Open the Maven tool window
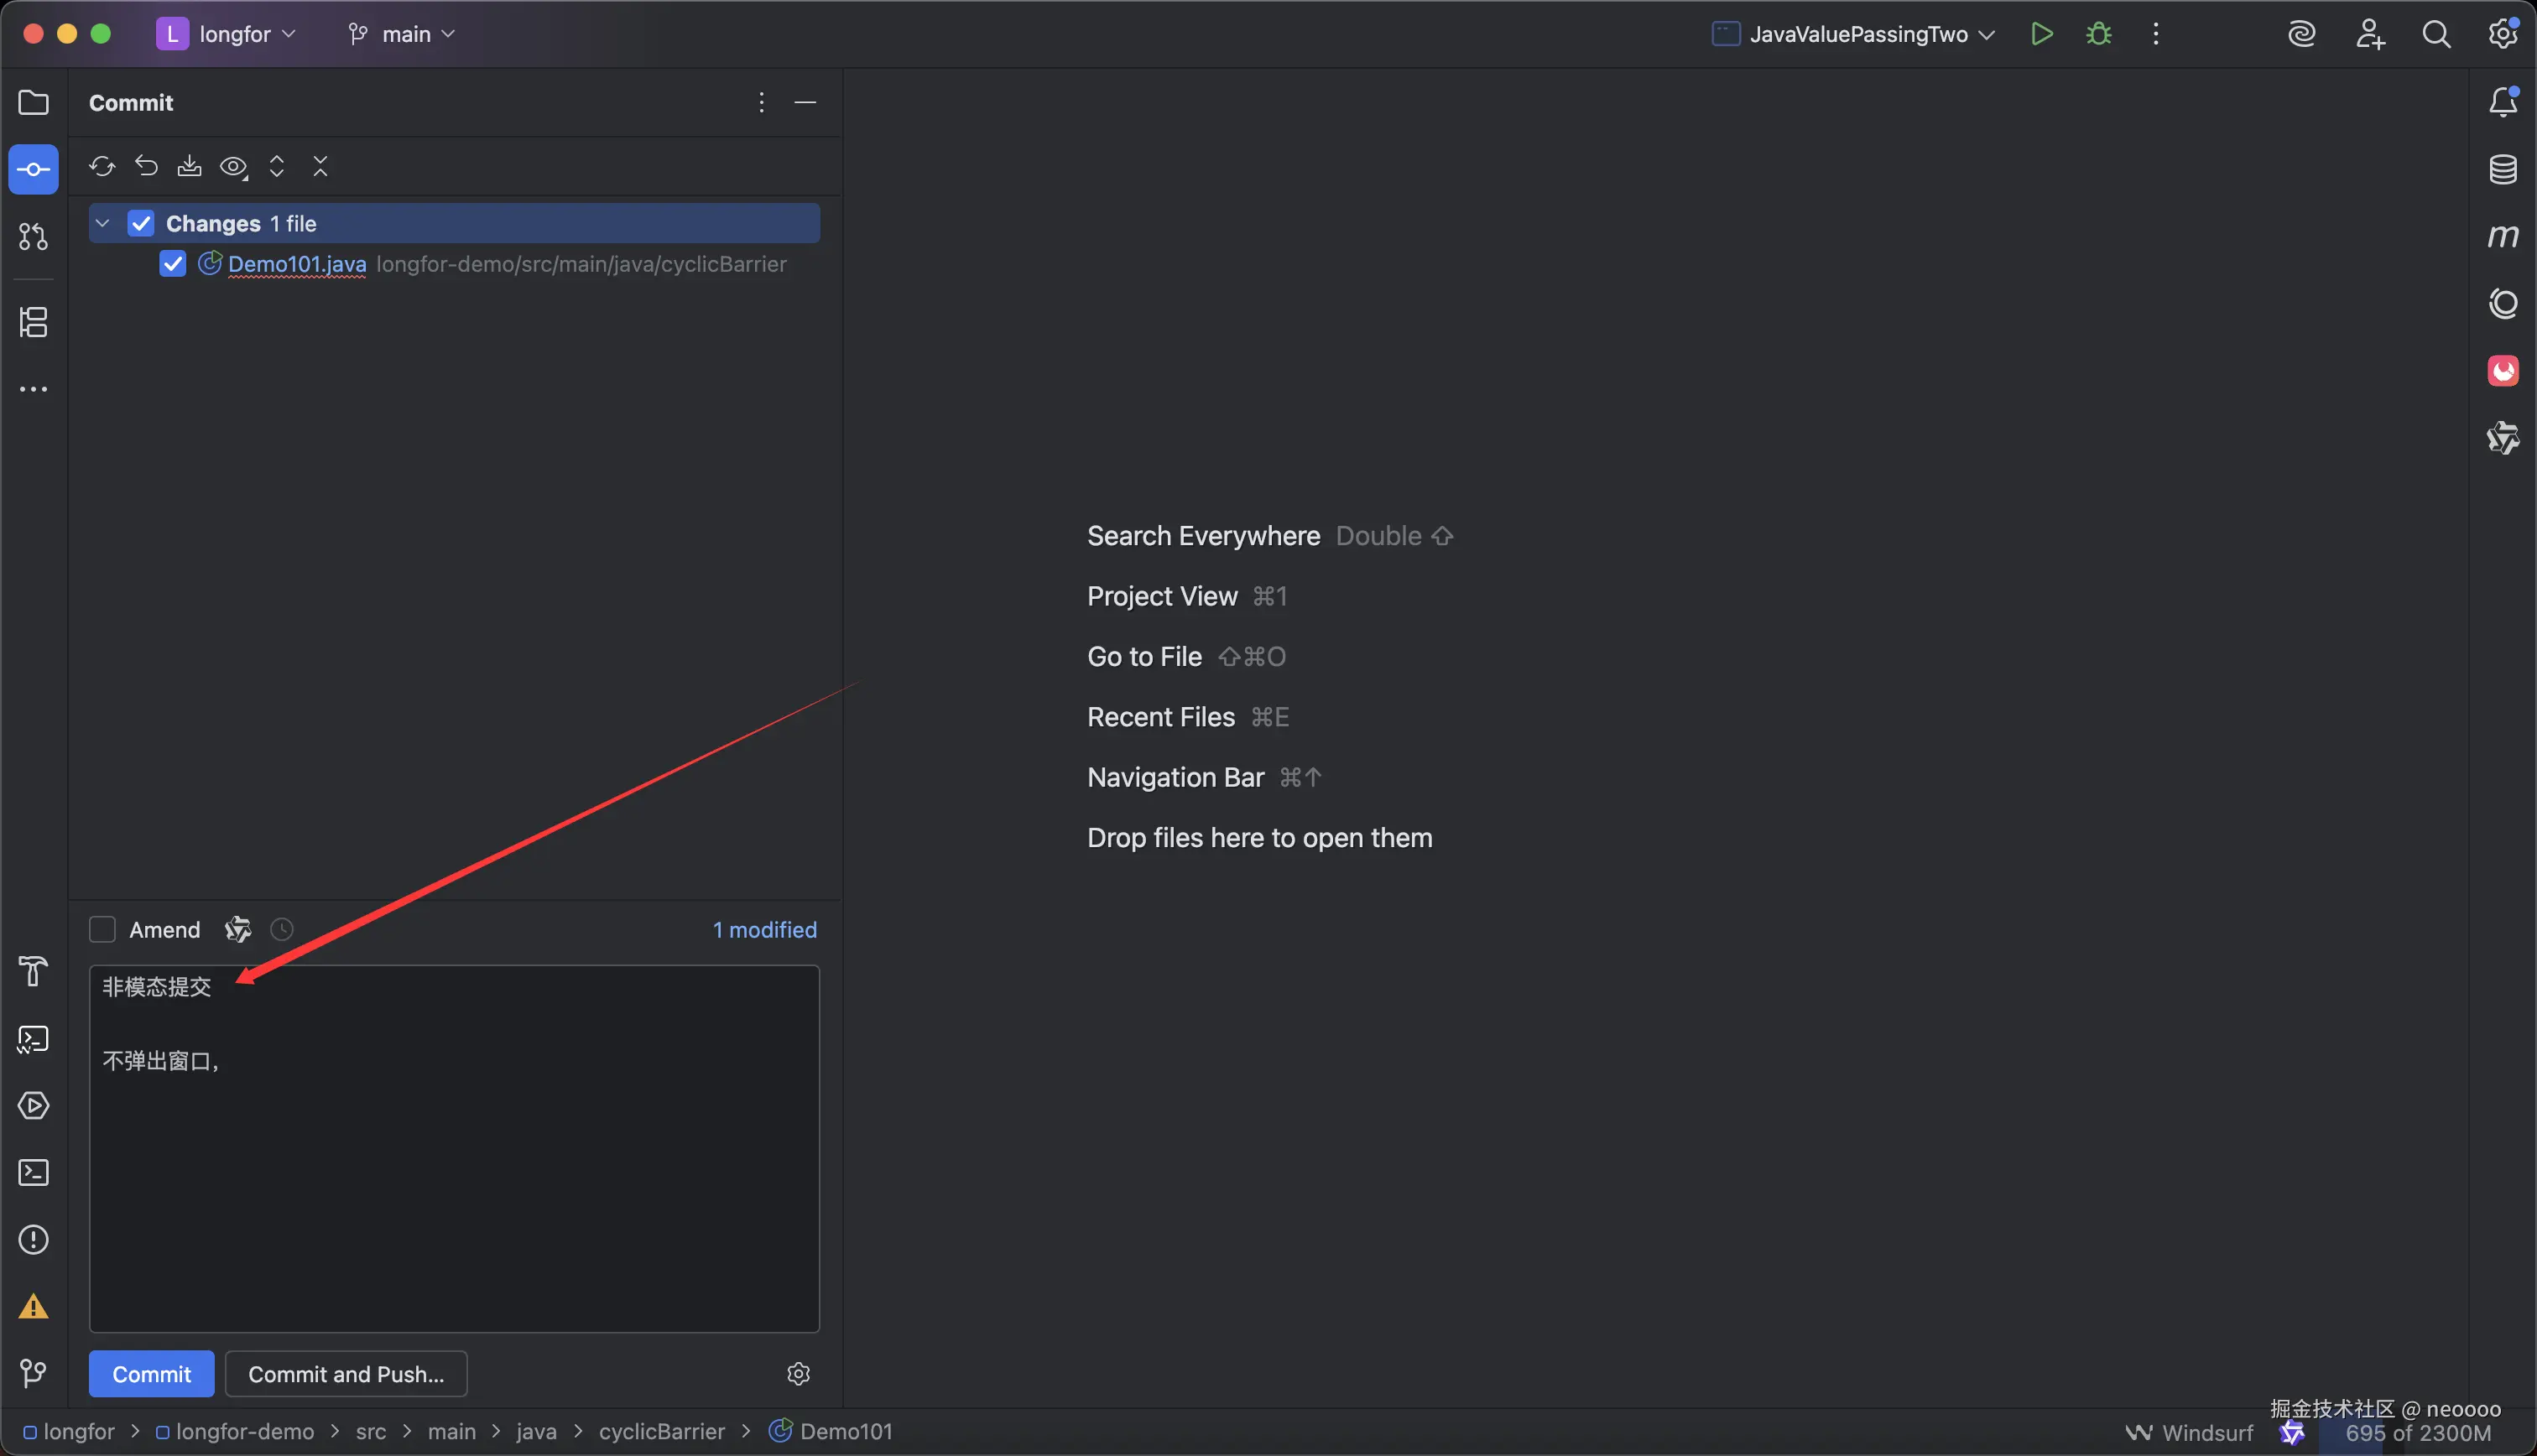 (x=2502, y=236)
